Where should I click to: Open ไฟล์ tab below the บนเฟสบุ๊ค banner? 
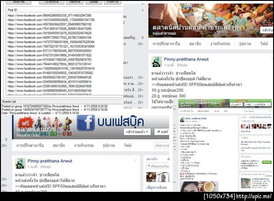pyautogui.click(x=127, y=145)
